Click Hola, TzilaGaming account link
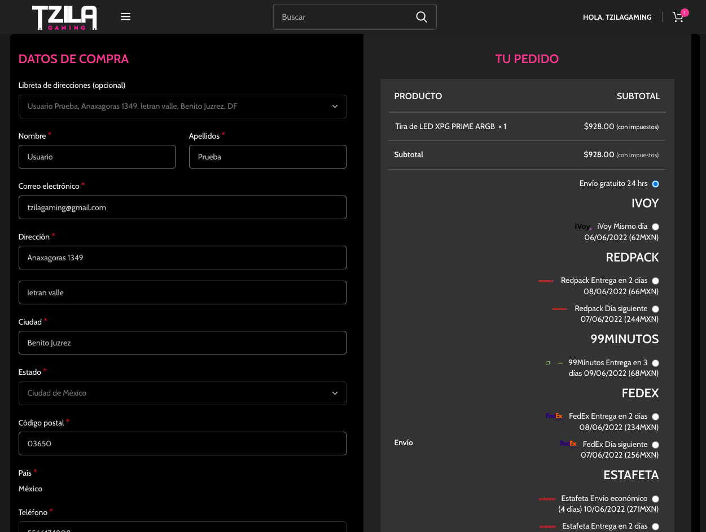The height and width of the screenshot is (532, 706). (617, 17)
